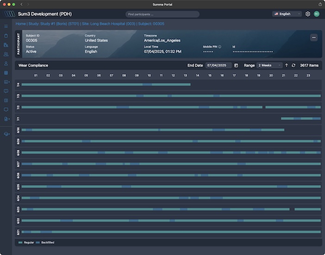
Task: Open the English language selector
Action: [x=287, y=14]
